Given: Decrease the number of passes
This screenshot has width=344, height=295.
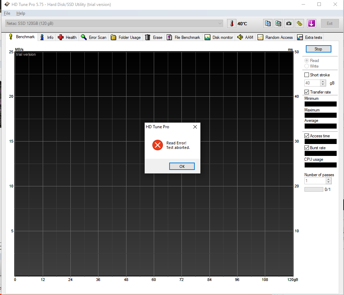Looking at the screenshot, I should (x=329, y=183).
